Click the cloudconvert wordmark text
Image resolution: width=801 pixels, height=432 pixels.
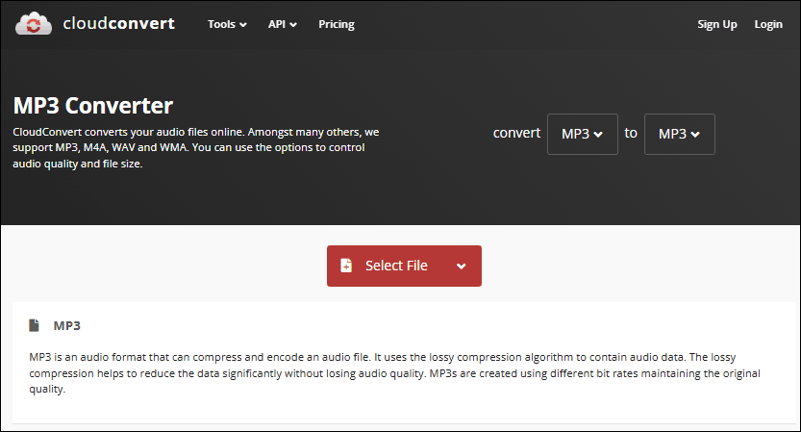click(117, 23)
